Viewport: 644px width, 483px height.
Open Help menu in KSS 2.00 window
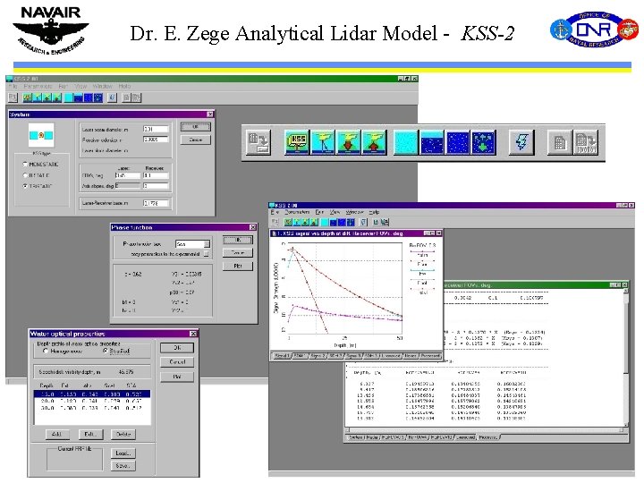(x=374, y=212)
